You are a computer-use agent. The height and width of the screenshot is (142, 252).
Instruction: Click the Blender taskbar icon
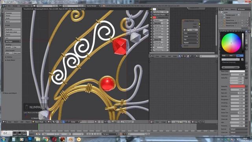pos(70,139)
